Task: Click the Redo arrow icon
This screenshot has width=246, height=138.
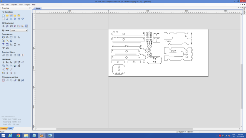Action: pos(23,19)
